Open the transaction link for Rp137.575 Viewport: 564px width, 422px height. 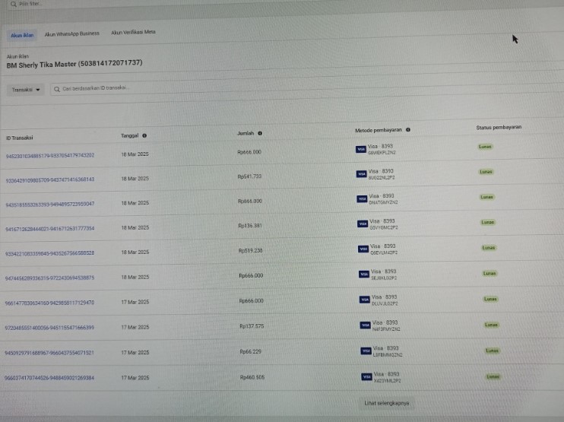[50, 328]
